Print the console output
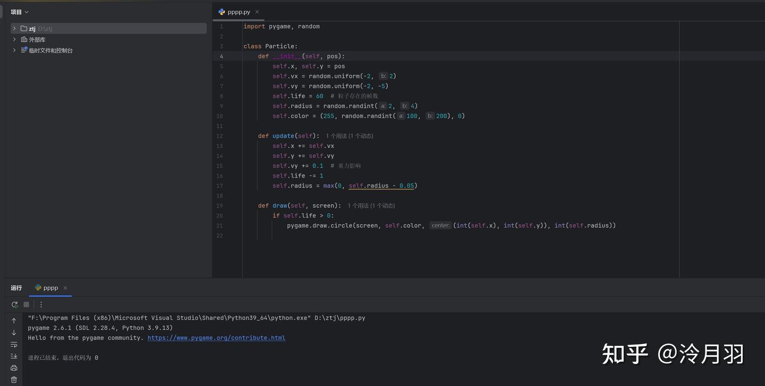The width and height of the screenshot is (765, 386). click(x=14, y=368)
